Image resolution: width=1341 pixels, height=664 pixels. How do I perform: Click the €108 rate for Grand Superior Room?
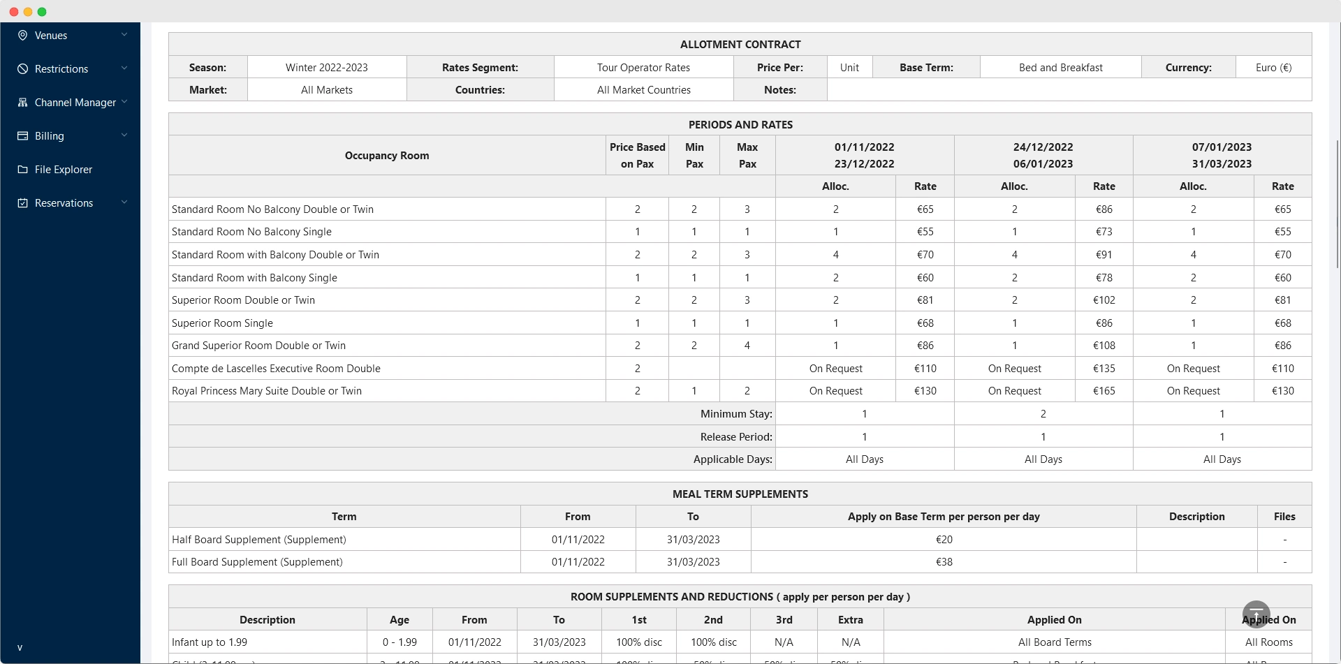1104,346
